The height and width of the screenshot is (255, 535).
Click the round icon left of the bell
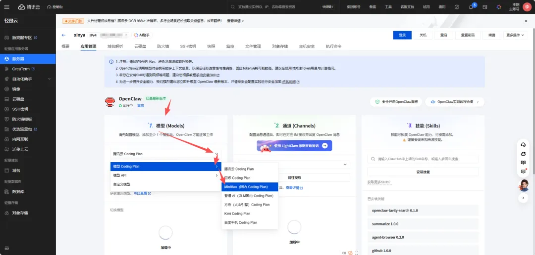457,7
